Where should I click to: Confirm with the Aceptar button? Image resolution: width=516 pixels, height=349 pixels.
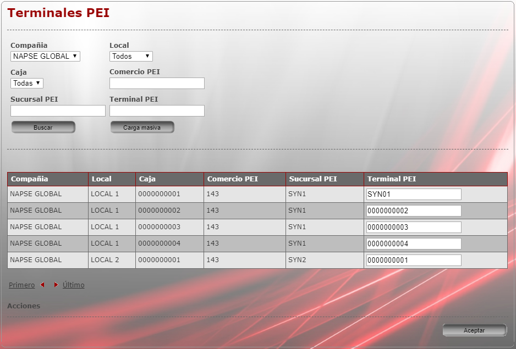coord(474,330)
